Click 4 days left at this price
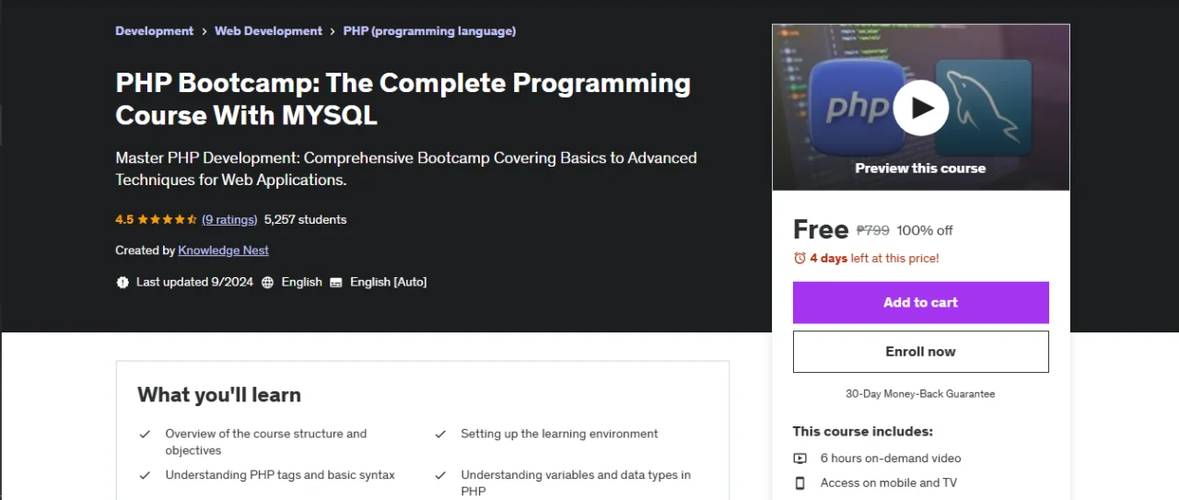Screen dimensions: 1179x500 pyautogui.click(x=874, y=259)
